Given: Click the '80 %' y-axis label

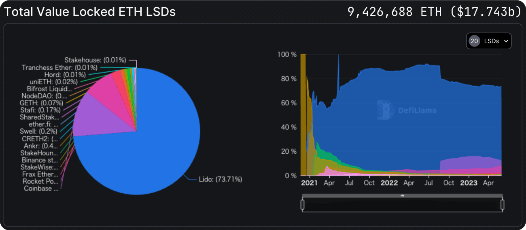Looking at the screenshot, I should tap(289, 79).
